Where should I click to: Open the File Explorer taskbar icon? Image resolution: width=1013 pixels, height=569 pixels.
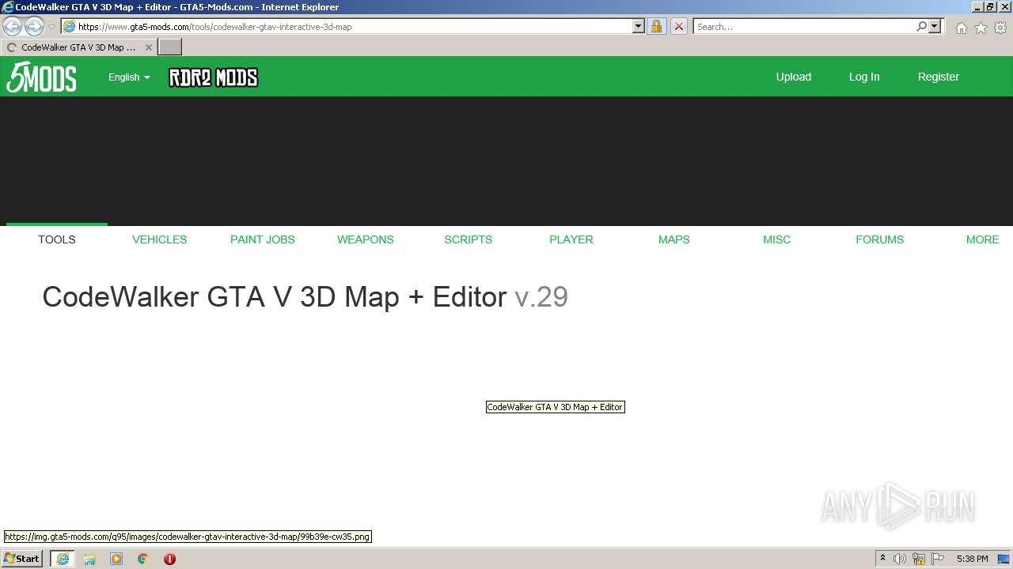(x=89, y=559)
